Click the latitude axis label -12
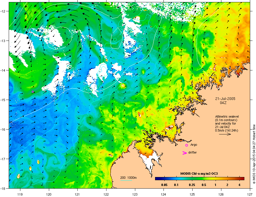Viewport: 256px width, 197px height. click(x=3, y=11)
